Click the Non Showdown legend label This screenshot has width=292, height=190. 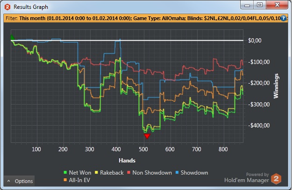click(x=152, y=173)
